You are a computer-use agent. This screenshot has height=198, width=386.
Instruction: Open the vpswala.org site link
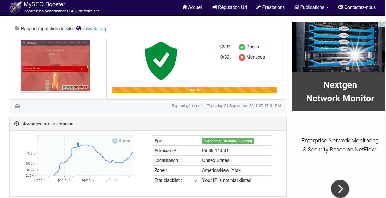94,29
